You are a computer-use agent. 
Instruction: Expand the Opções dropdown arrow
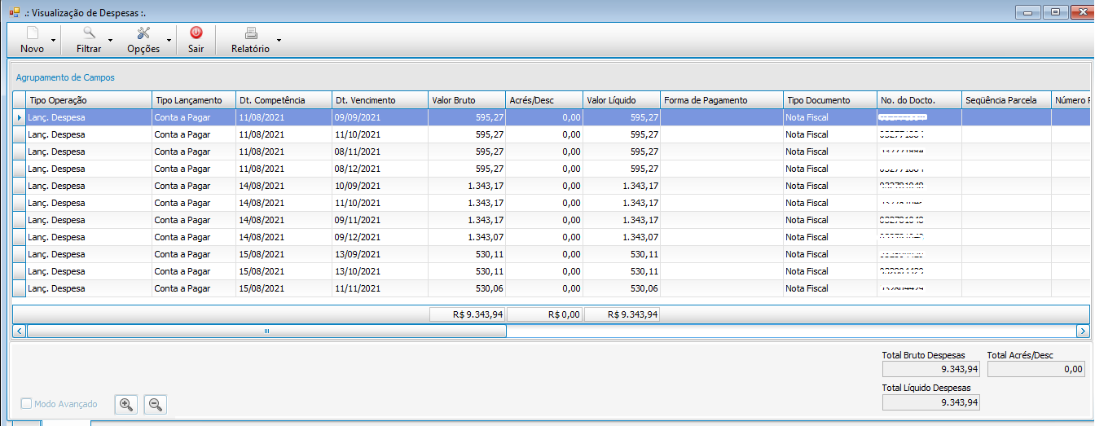point(169,39)
